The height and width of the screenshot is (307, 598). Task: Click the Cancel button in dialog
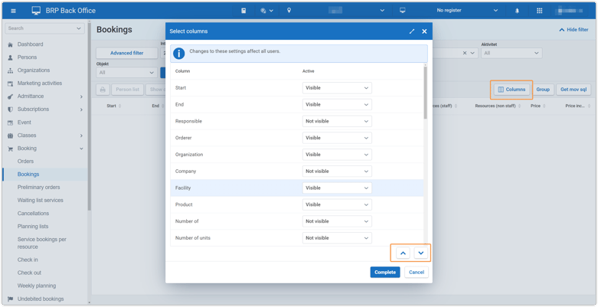click(x=417, y=273)
